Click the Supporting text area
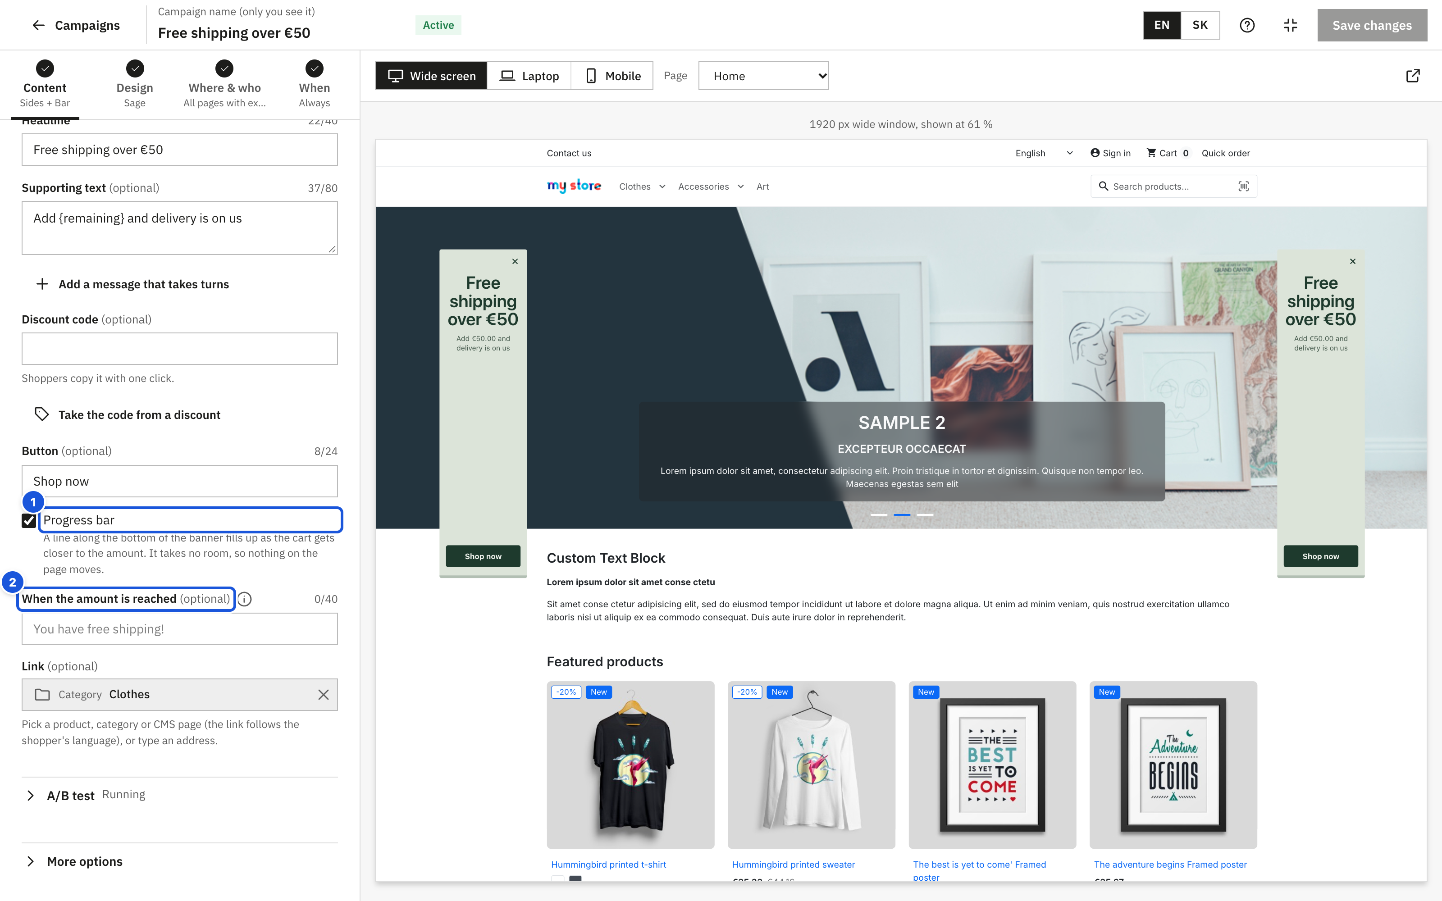 179,228
